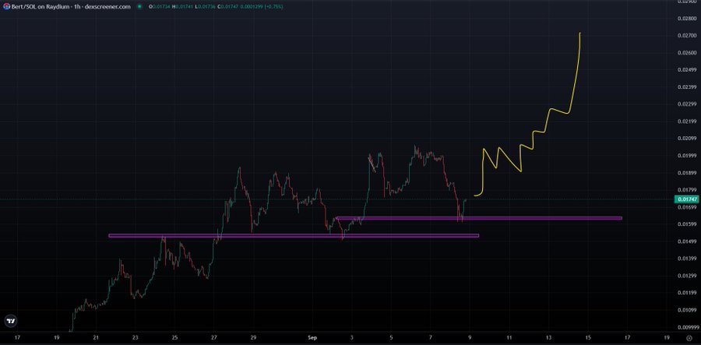
Task: Click the 0.02199 price axis label
Action: coord(688,121)
